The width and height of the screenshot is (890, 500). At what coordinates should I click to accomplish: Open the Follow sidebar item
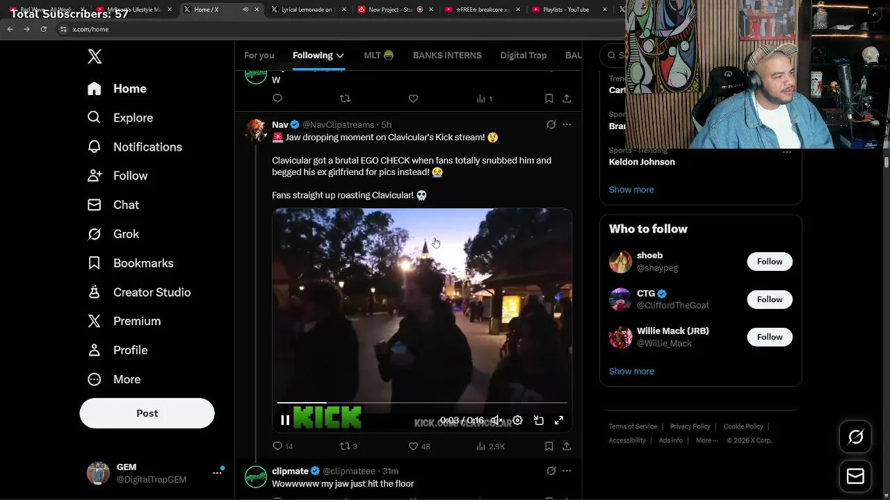pos(117,176)
